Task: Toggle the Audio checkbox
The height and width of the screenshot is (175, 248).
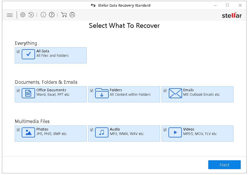Action: (x=91, y=130)
